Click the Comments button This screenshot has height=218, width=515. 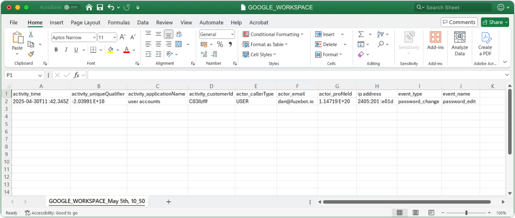click(459, 22)
